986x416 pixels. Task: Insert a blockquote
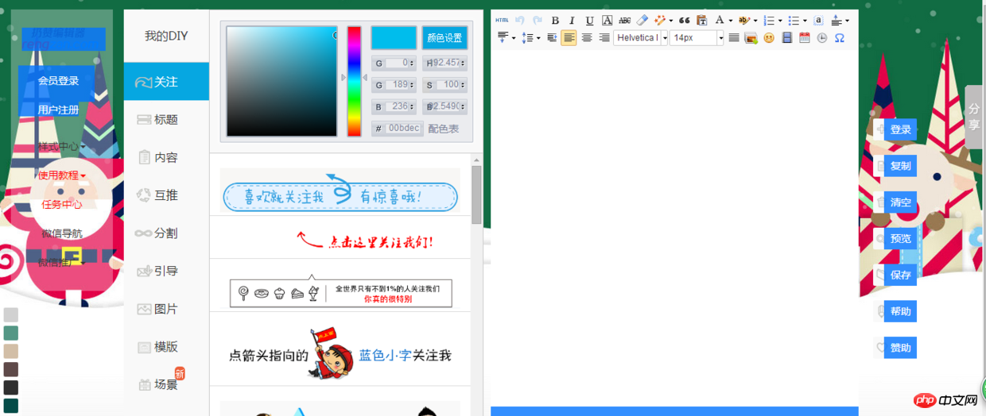[x=684, y=20]
